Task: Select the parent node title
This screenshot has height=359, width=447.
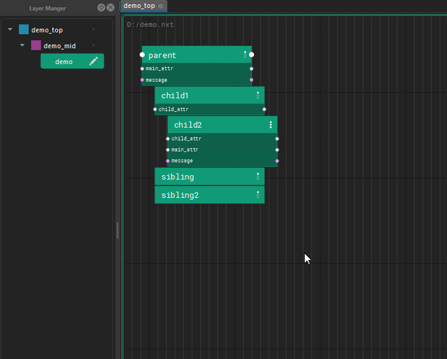Action: [x=162, y=56]
